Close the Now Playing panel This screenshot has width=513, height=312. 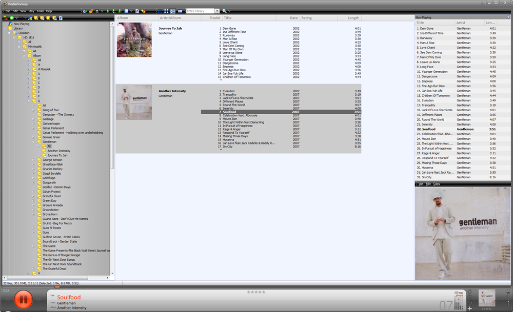(x=508, y=17)
